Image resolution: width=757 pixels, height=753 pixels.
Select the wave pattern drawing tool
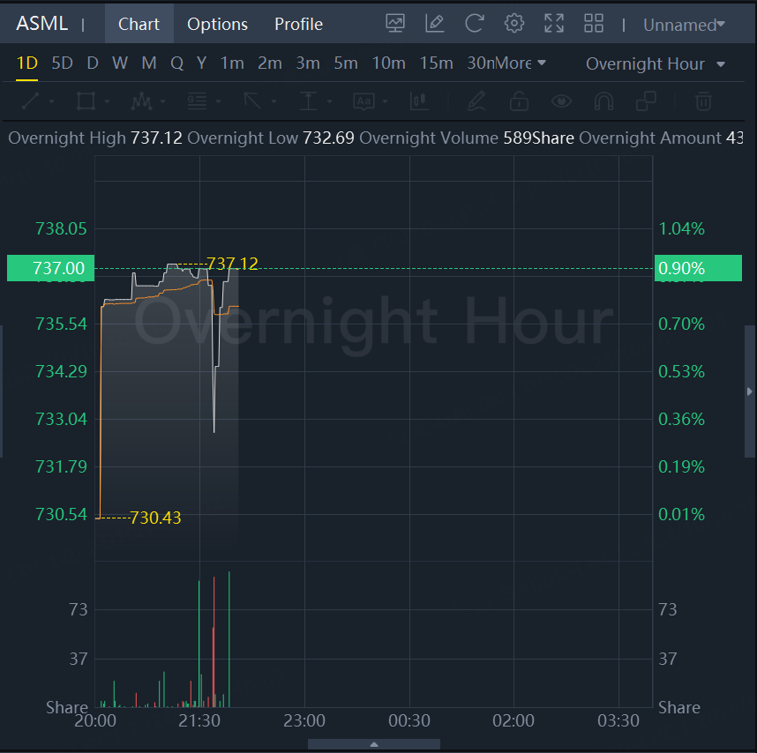click(x=141, y=101)
